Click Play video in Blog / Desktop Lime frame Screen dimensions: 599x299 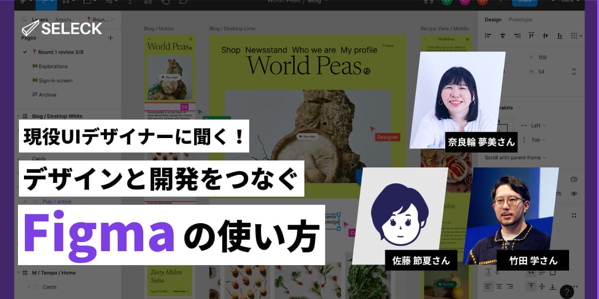pyautogui.click(x=307, y=136)
